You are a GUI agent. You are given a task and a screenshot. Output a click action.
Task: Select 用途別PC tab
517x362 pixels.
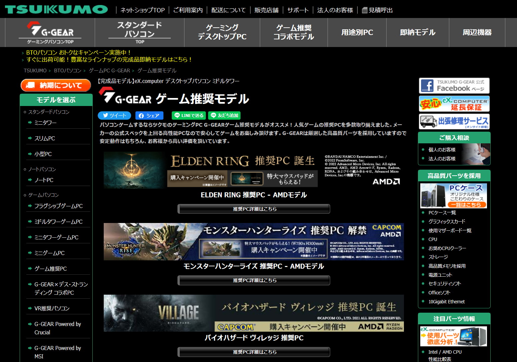coord(357,32)
